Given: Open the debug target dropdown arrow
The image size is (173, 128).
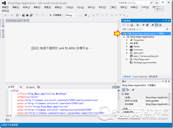Looking at the screenshot, I should (63, 15).
